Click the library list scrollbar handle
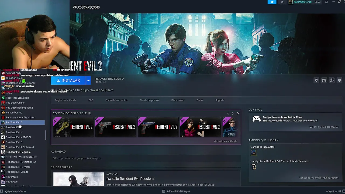 coord(46,135)
